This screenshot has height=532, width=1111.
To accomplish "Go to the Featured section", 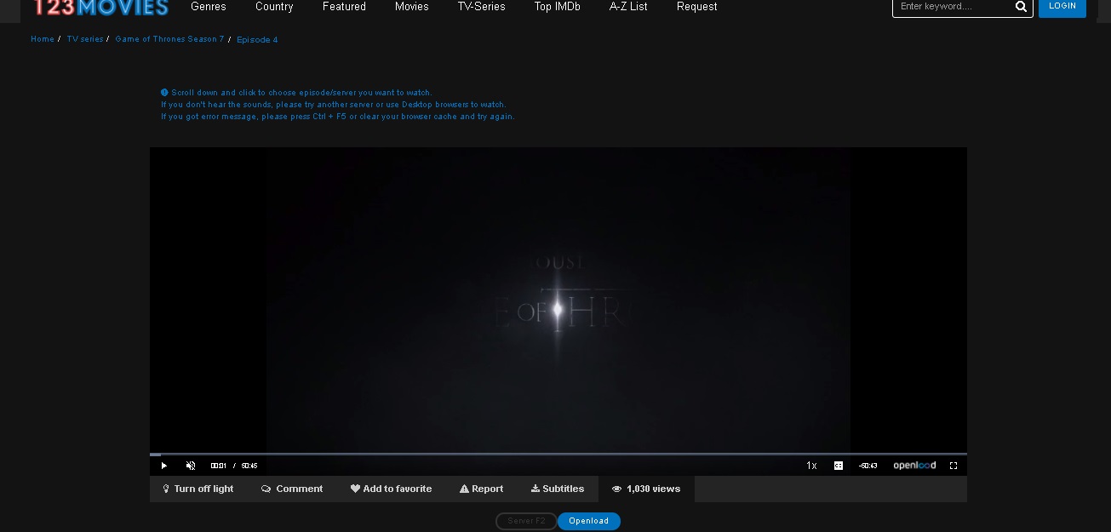I will [x=344, y=7].
